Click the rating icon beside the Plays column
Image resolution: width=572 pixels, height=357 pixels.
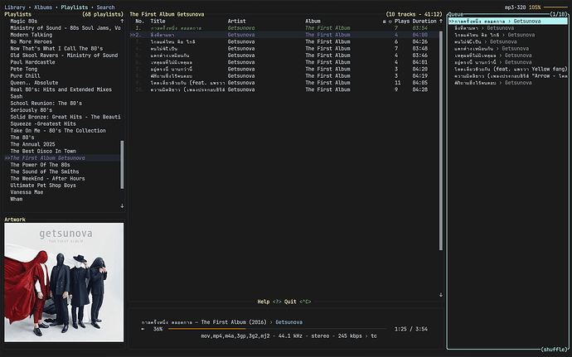(x=390, y=21)
